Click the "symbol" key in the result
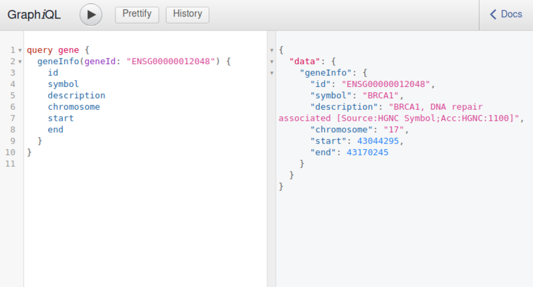533x287 pixels. (331, 95)
